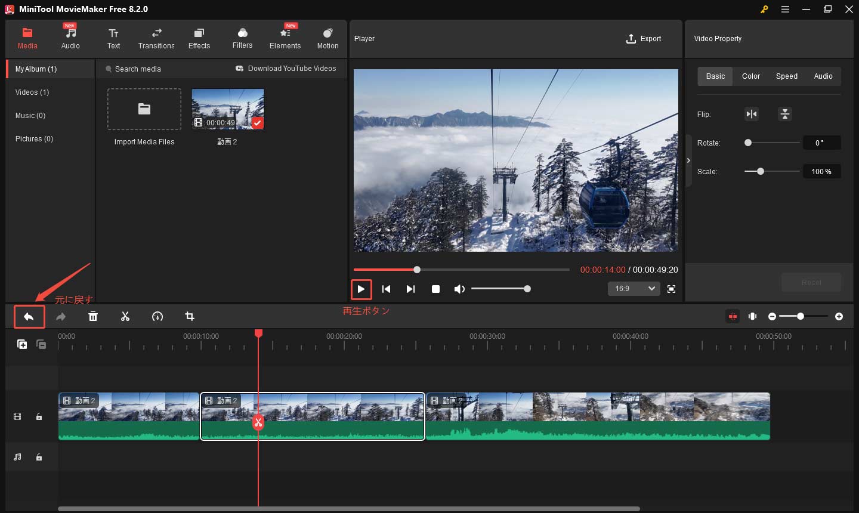Open the Filters tab
Viewport: 859px width, 513px height.
point(242,38)
